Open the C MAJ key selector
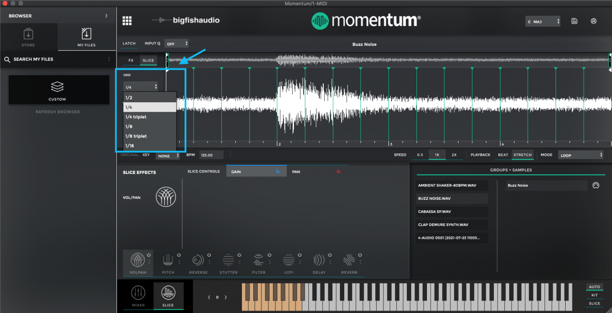Image resolution: width=612 pixels, height=313 pixels. tap(543, 21)
